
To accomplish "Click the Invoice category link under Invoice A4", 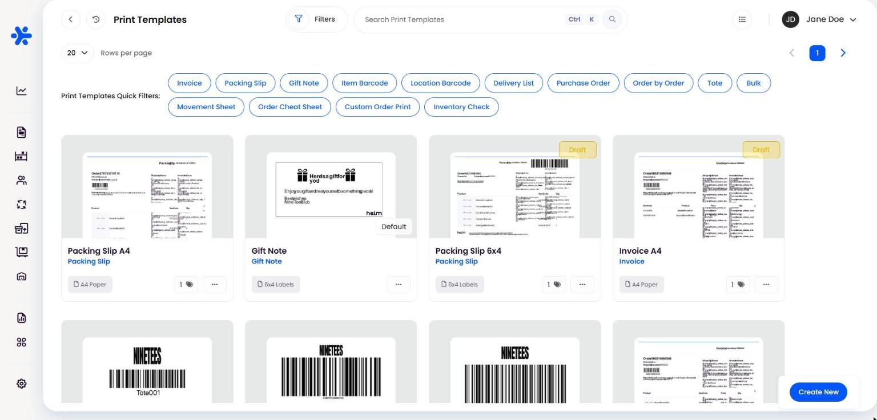I will click(631, 261).
